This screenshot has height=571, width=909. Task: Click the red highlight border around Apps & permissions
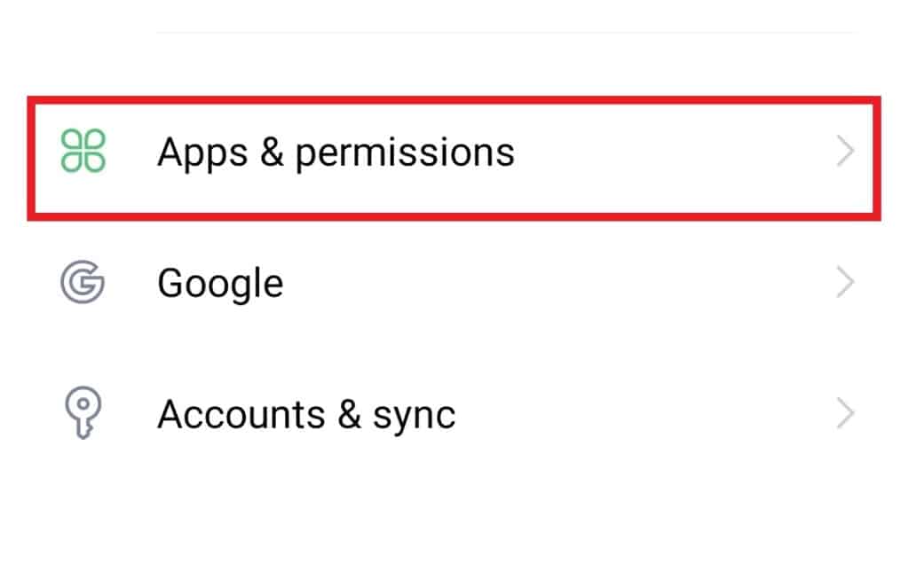coord(454,101)
